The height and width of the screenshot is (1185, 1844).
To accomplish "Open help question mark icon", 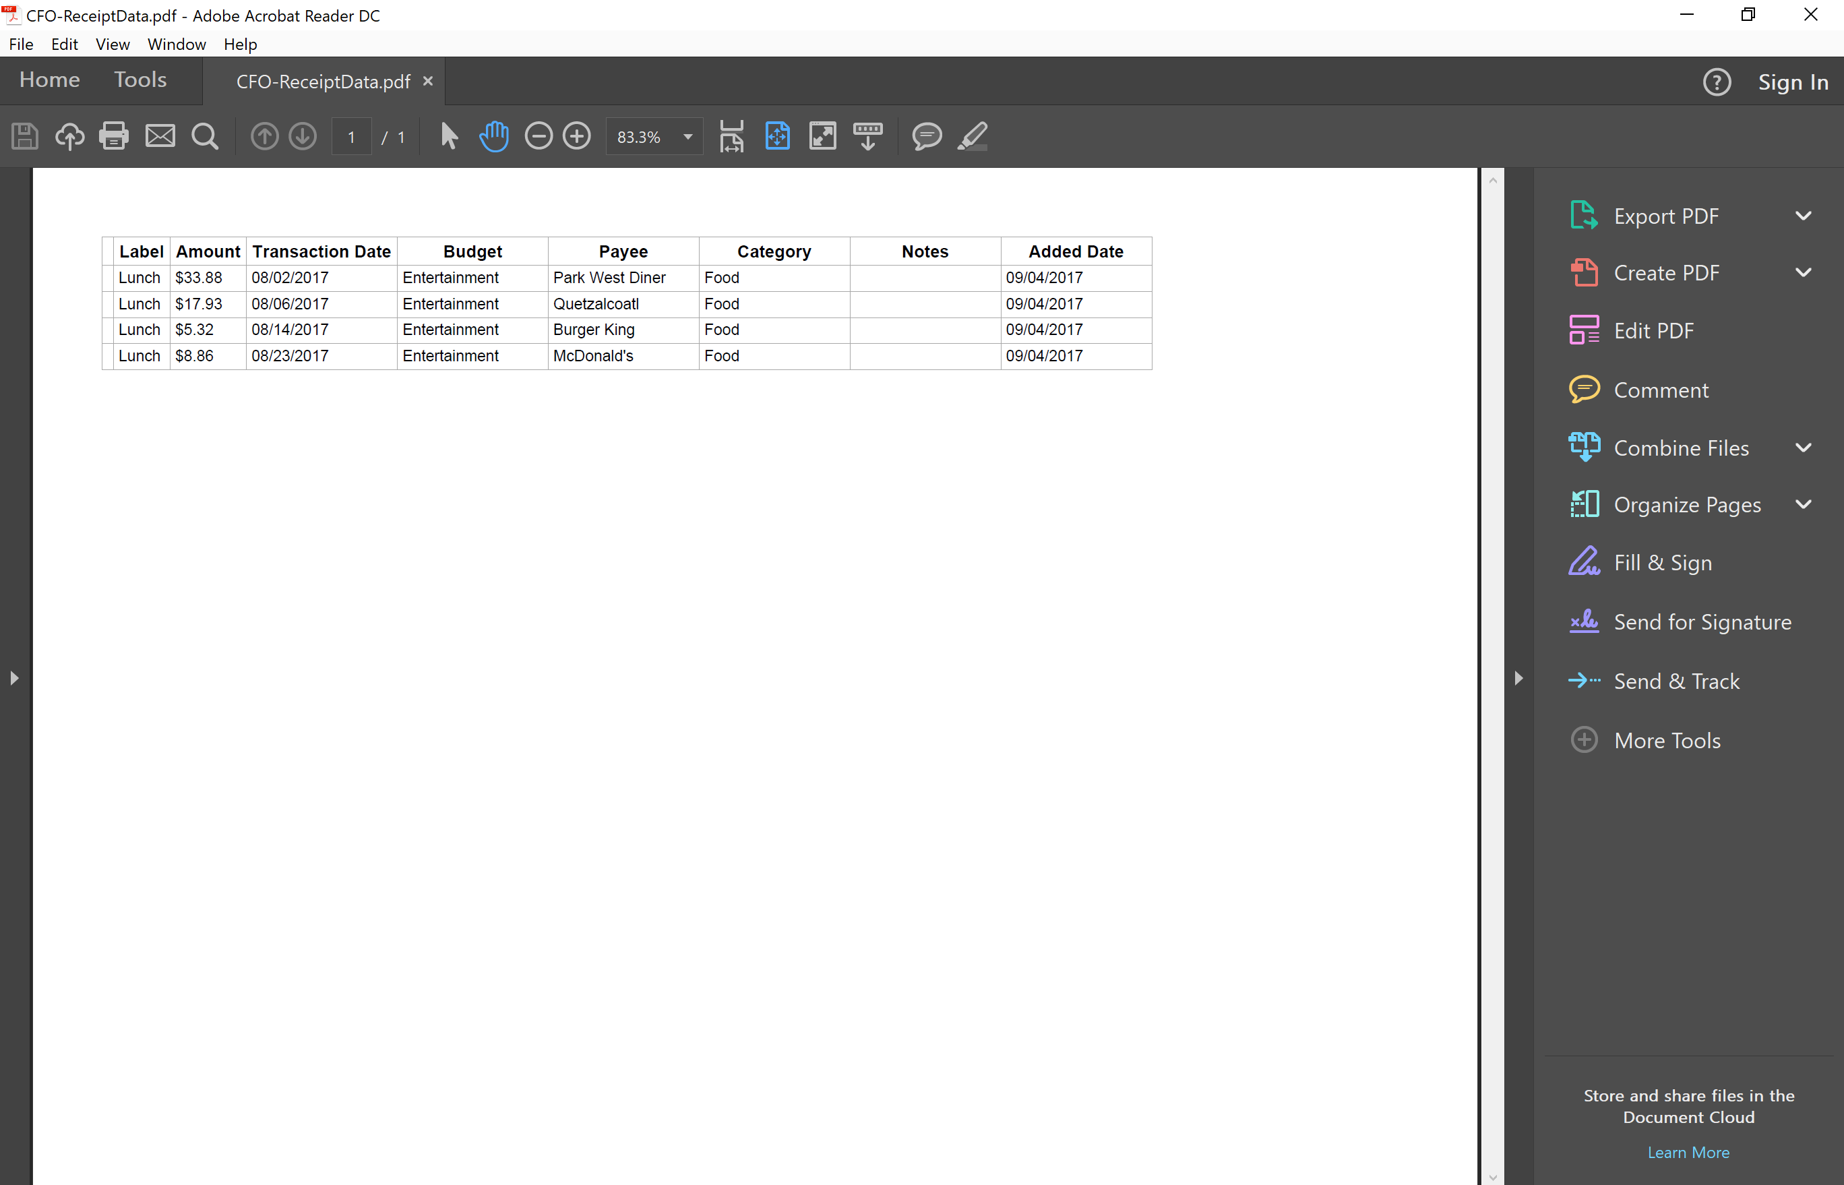I will (x=1717, y=82).
